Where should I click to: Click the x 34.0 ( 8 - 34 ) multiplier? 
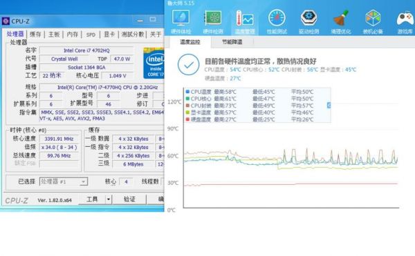[59, 147]
